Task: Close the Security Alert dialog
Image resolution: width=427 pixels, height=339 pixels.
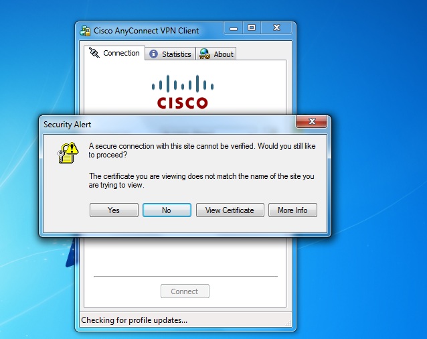Action: point(311,121)
